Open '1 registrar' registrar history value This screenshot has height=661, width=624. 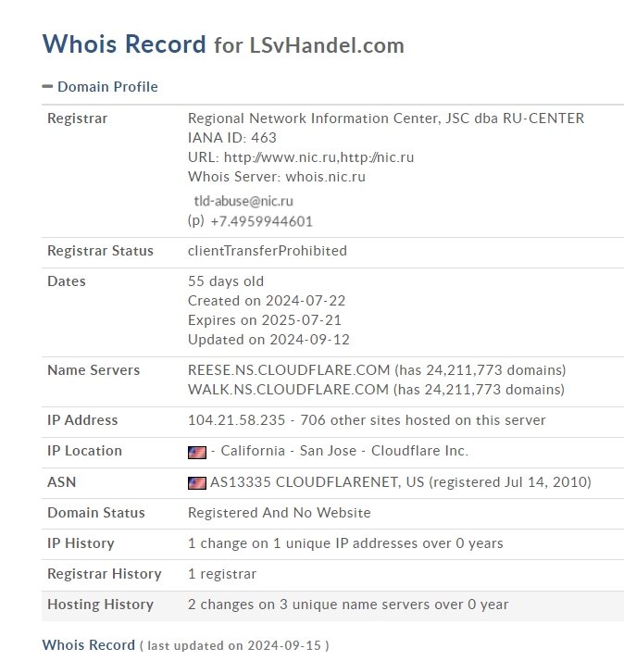pos(222,574)
